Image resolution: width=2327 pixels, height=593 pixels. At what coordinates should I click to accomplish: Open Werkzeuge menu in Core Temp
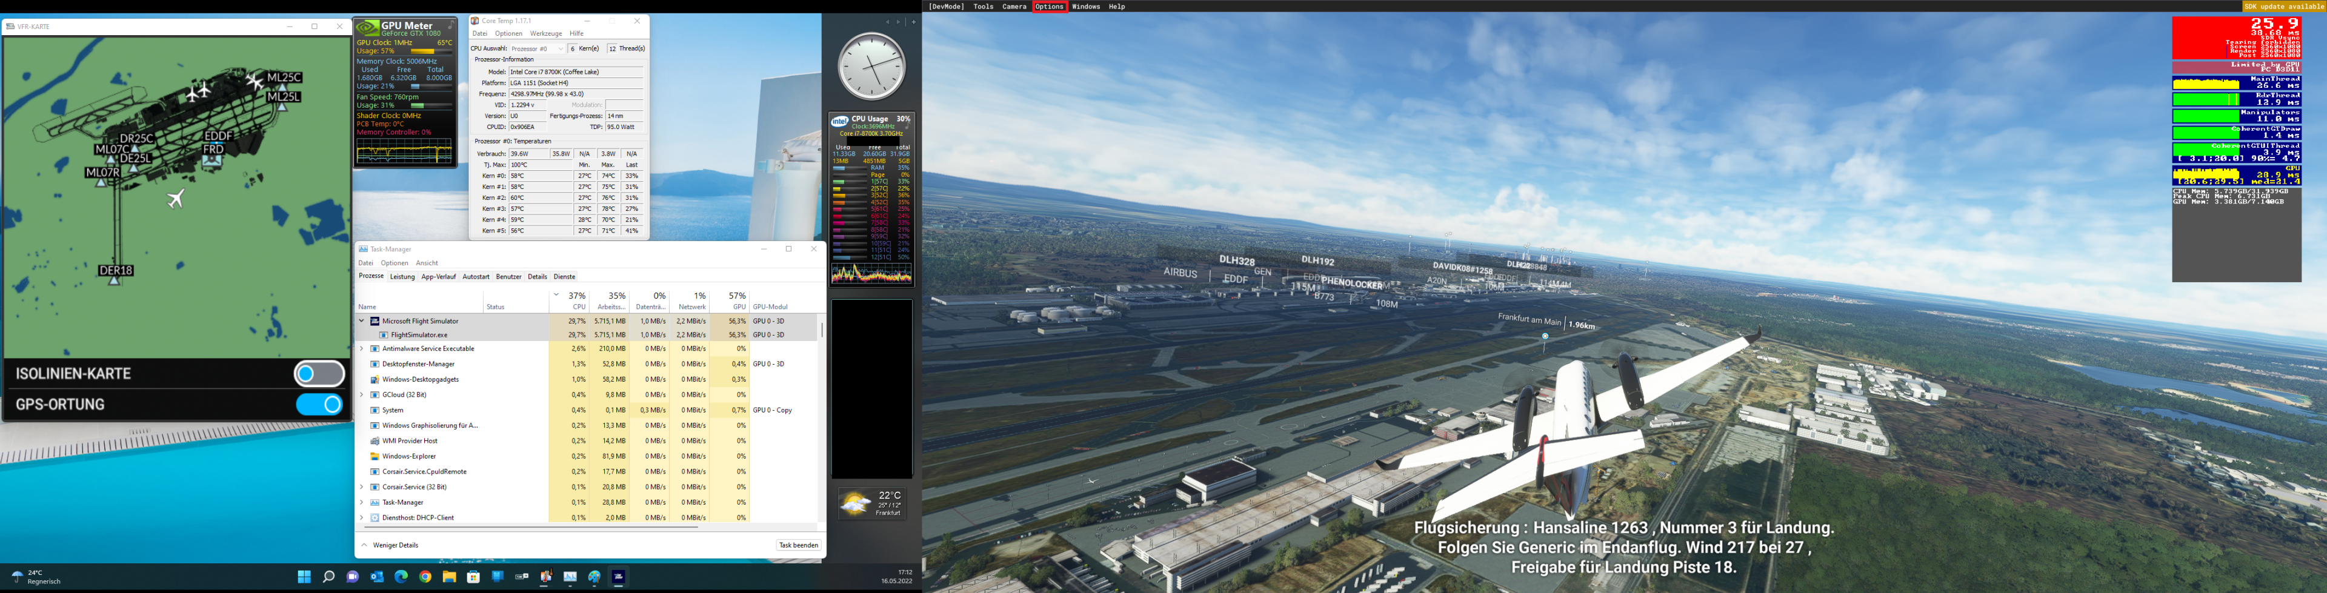pyautogui.click(x=545, y=33)
